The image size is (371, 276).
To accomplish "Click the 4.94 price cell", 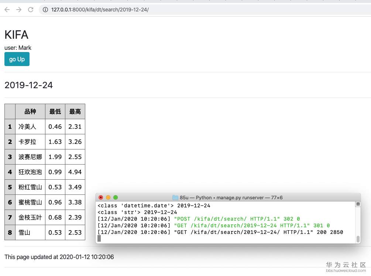I will click(x=75, y=172).
